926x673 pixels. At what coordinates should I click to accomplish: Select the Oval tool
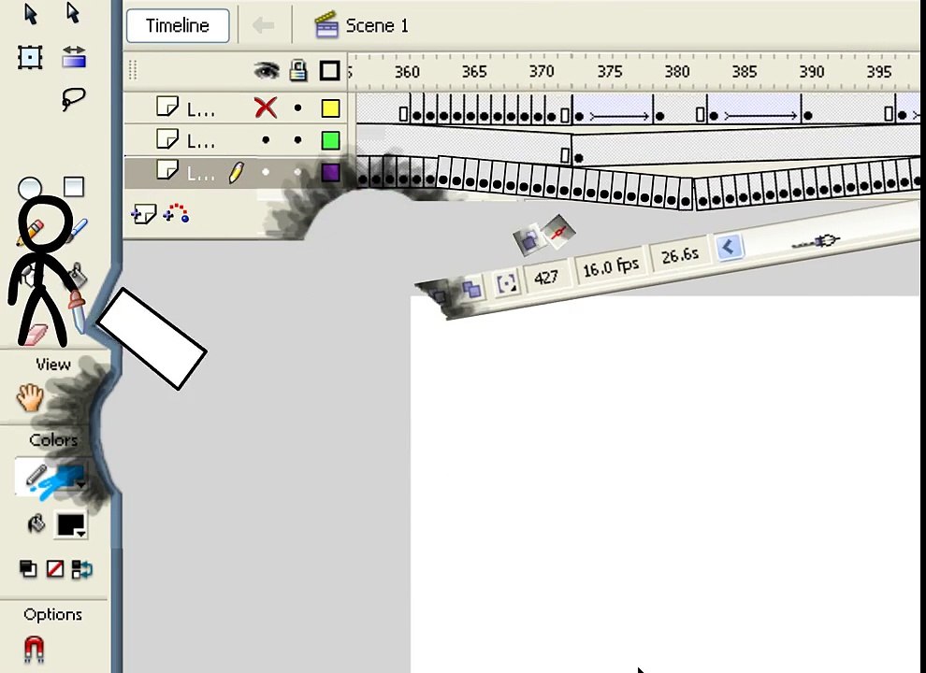[x=30, y=188]
